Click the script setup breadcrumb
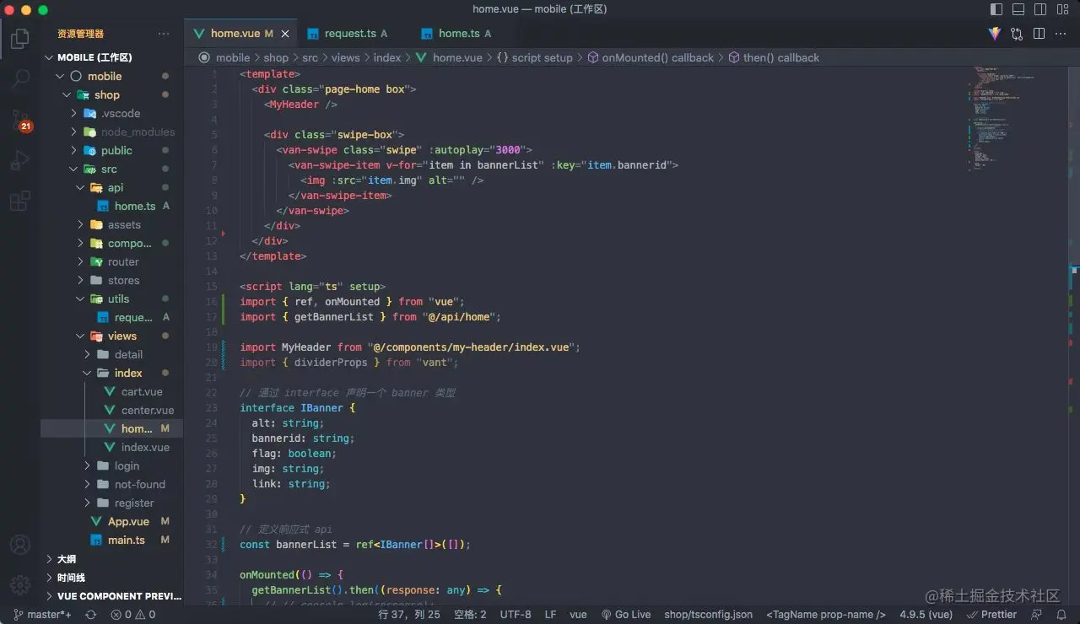Screen dimensions: 1080x624 (x=534, y=57)
